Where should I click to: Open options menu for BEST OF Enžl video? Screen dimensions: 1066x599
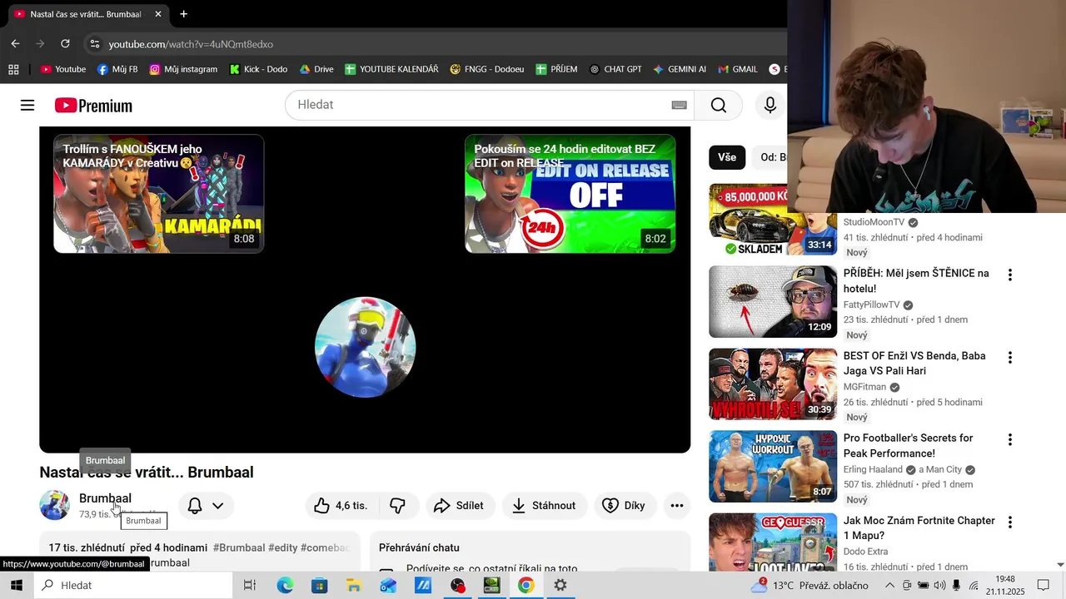click(1010, 358)
